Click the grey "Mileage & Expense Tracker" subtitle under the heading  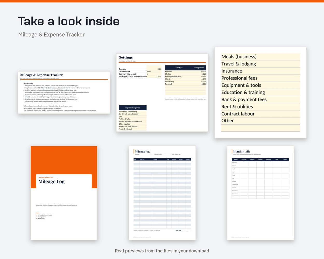(x=51, y=35)
